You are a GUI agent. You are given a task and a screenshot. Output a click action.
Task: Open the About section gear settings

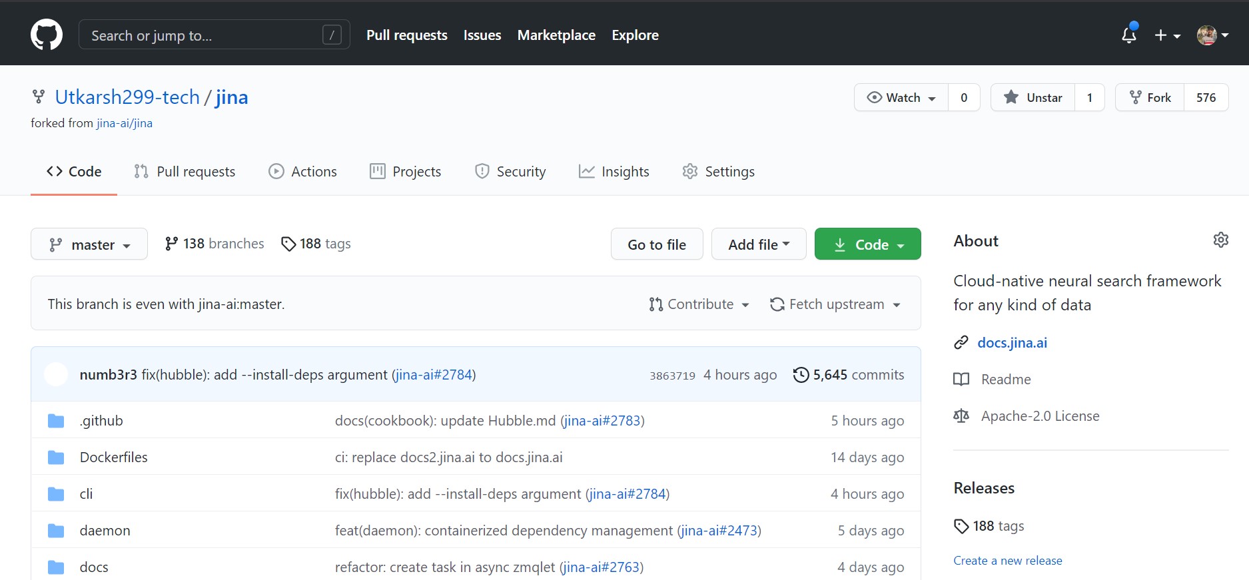[1220, 240]
